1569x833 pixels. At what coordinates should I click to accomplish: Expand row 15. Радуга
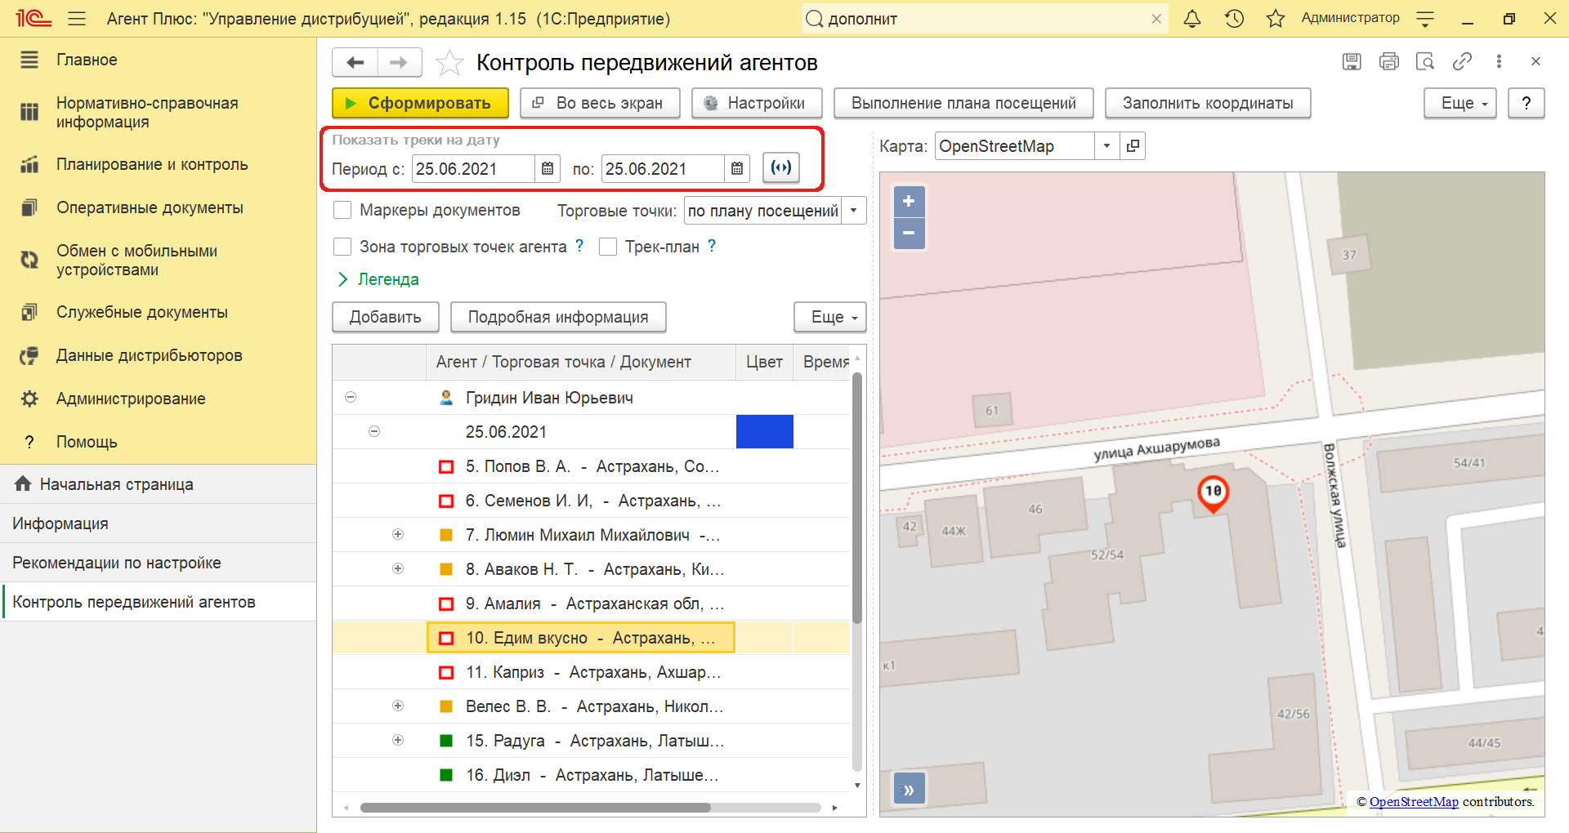(x=398, y=740)
